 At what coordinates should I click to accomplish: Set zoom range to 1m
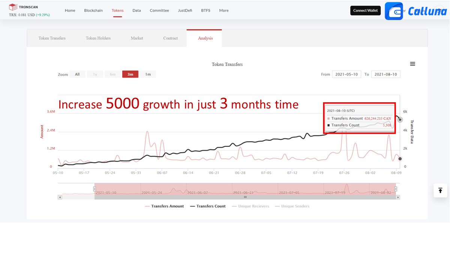[148, 74]
